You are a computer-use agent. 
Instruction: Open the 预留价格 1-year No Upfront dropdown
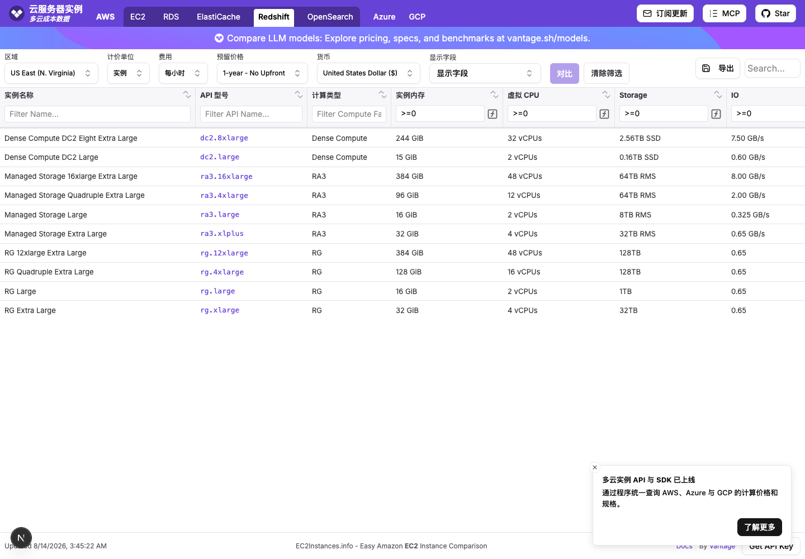click(x=262, y=73)
